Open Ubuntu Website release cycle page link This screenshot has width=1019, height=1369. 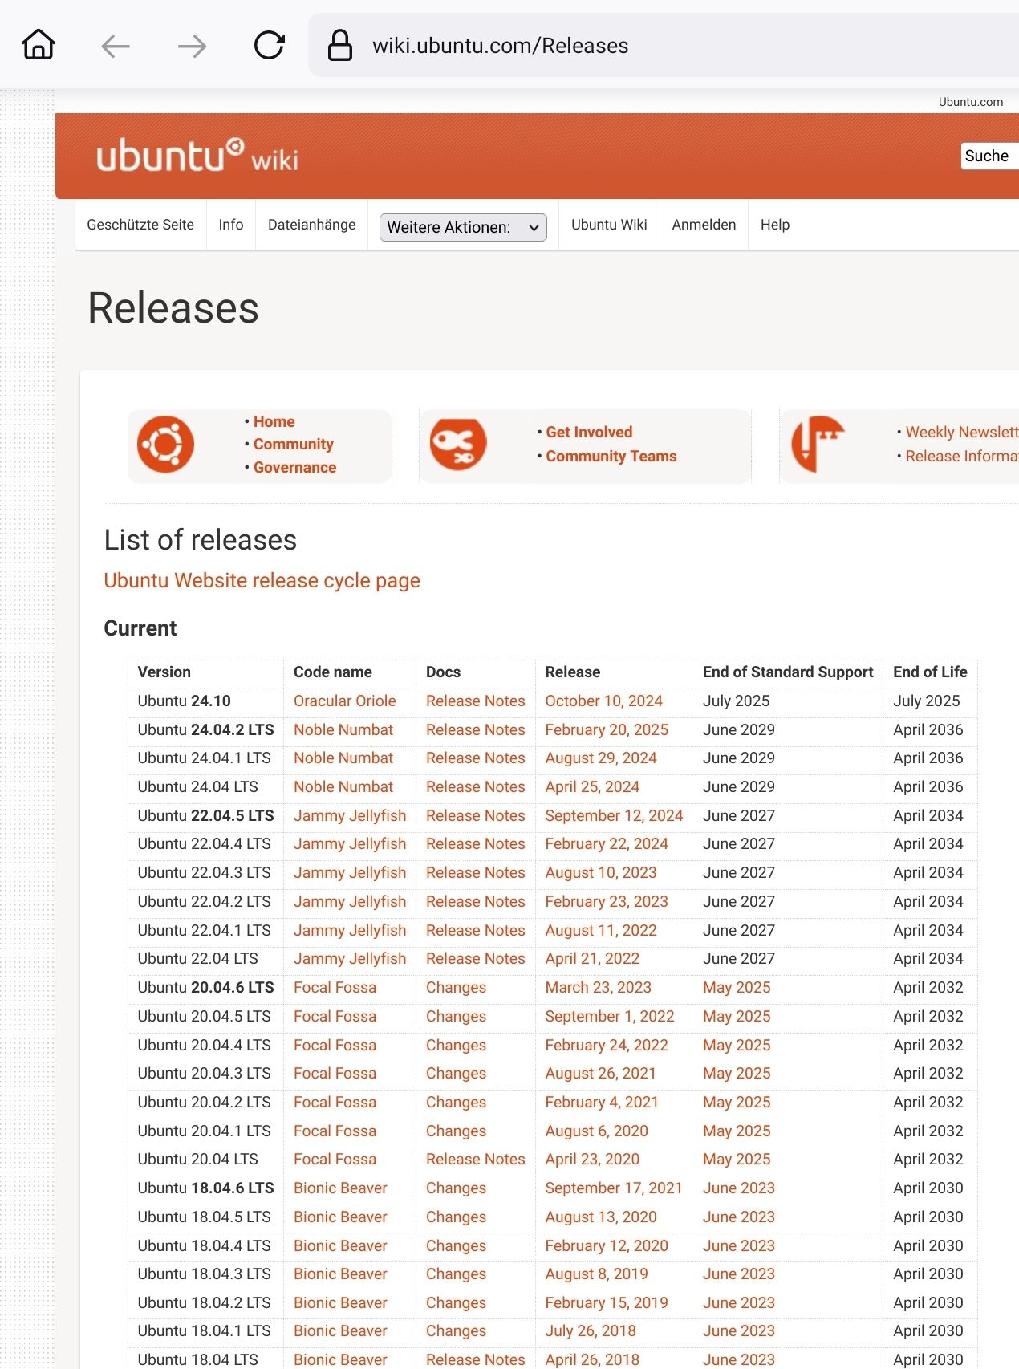(x=262, y=580)
